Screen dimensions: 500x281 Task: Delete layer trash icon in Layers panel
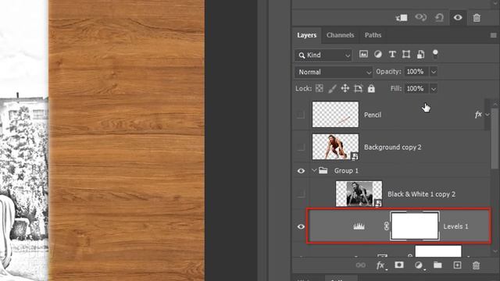click(x=476, y=265)
